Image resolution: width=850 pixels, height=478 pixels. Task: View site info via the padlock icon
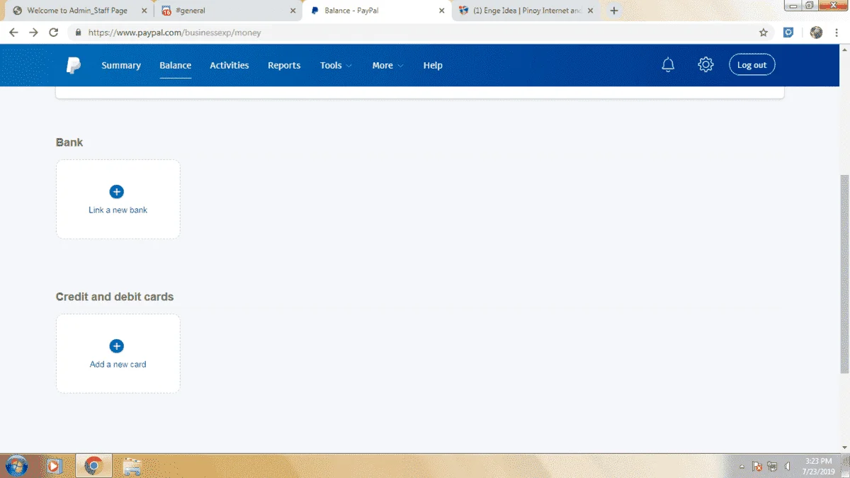click(78, 33)
